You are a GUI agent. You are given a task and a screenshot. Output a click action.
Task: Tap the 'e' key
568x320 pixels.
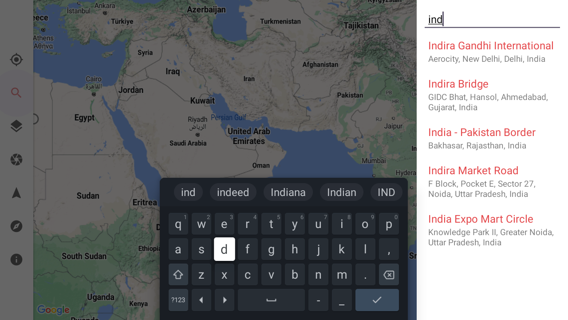[x=225, y=224]
